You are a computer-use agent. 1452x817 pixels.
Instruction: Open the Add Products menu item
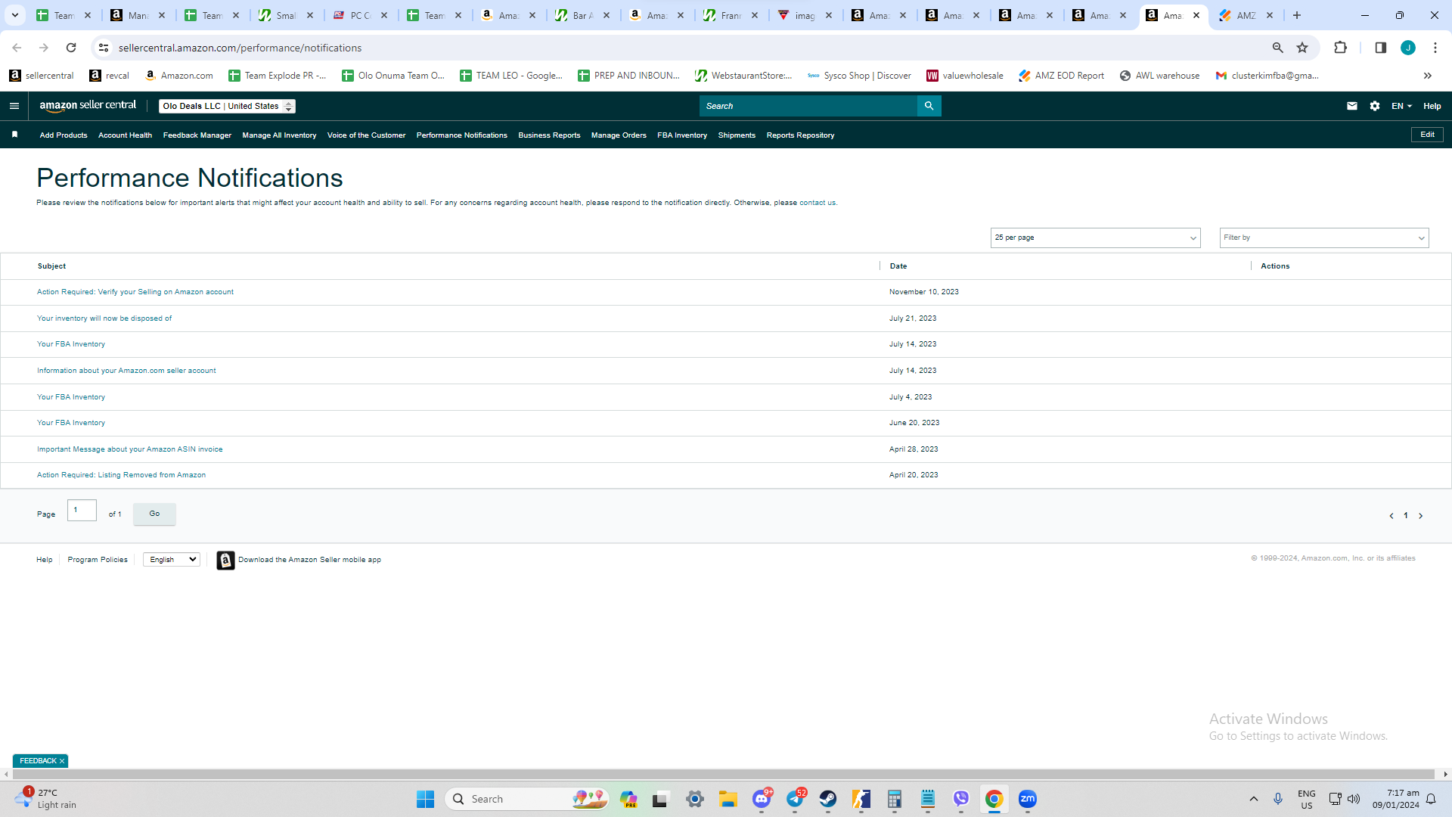click(64, 135)
